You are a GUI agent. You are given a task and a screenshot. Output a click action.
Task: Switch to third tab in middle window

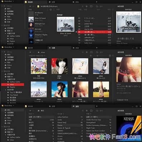(x=84, y=48)
